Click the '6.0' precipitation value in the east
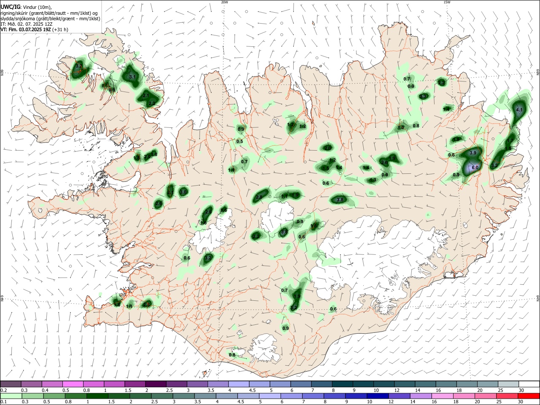The image size is (540, 405). tap(475, 167)
